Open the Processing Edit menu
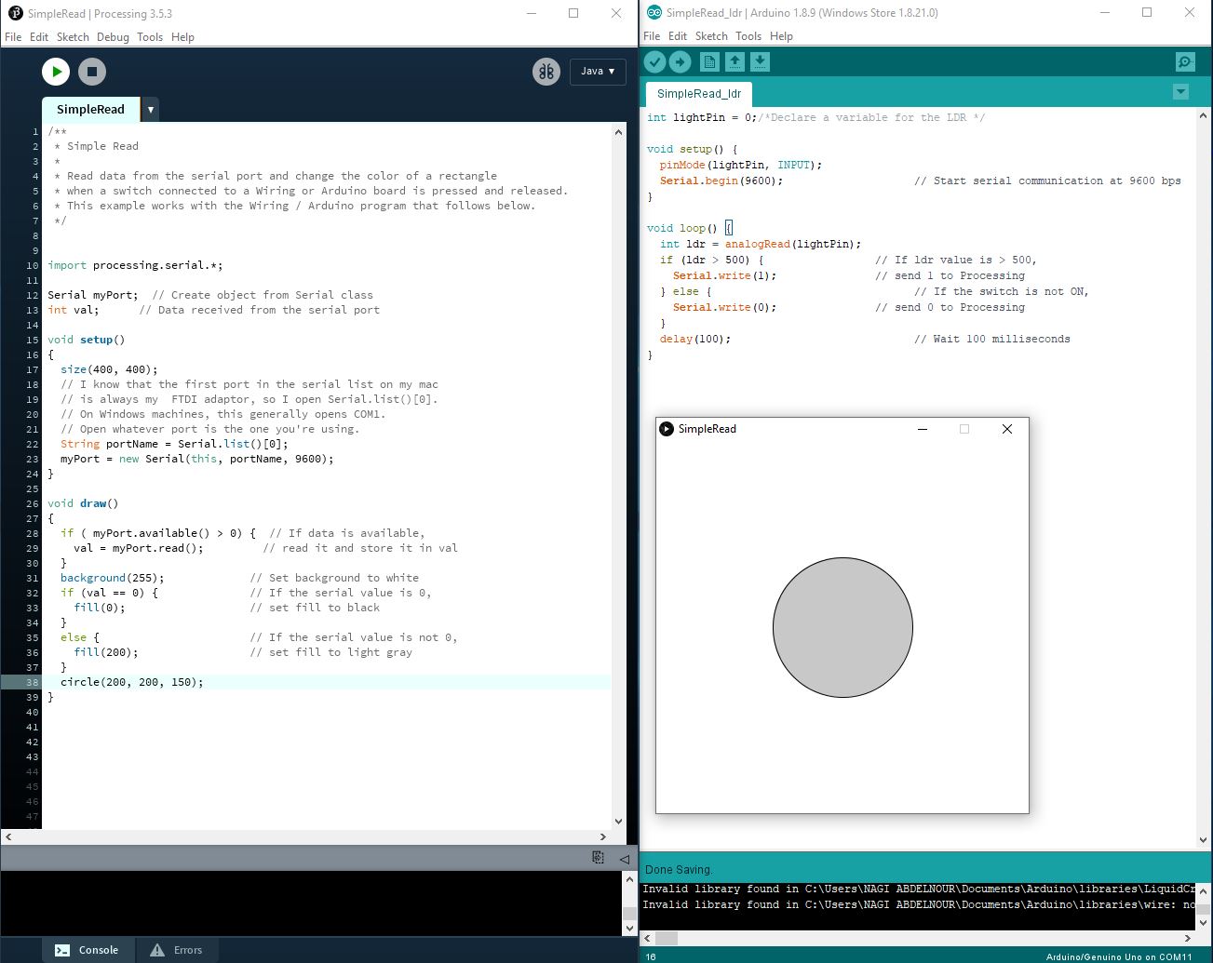 (39, 37)
